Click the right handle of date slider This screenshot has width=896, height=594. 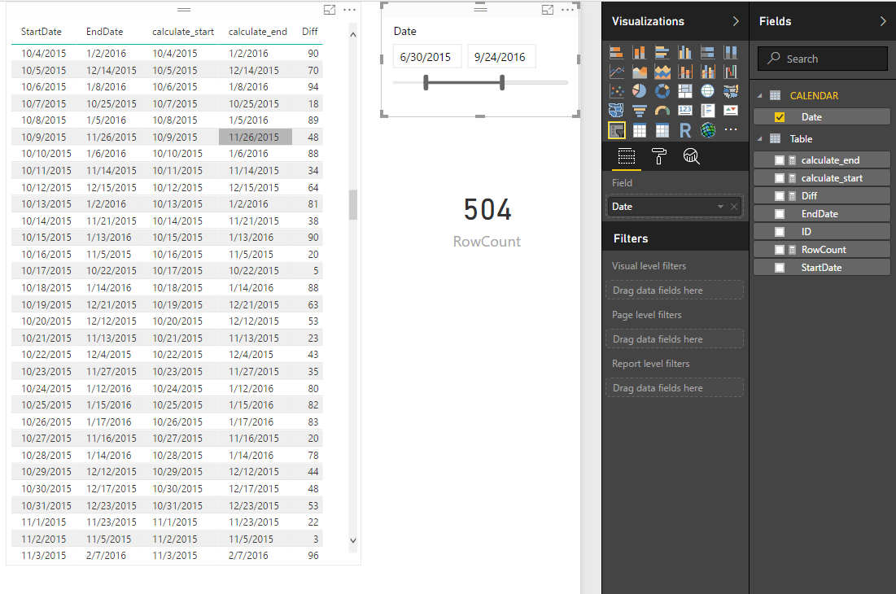502,83
